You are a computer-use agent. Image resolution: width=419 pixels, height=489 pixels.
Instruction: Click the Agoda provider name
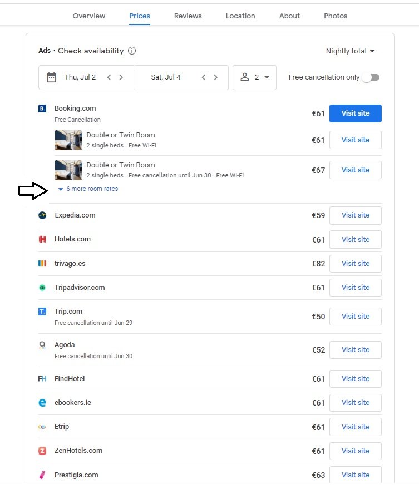coord(65,344)
